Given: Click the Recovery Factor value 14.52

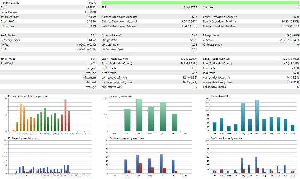Looking at the screenshot, I should point(92,40).
